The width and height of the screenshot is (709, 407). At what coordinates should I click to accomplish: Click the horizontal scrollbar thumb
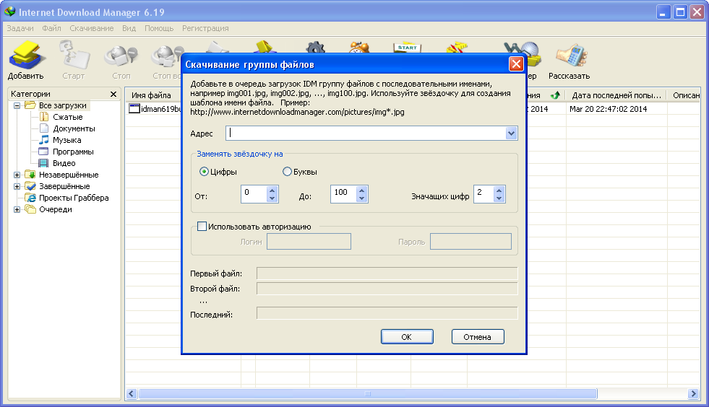368,393
